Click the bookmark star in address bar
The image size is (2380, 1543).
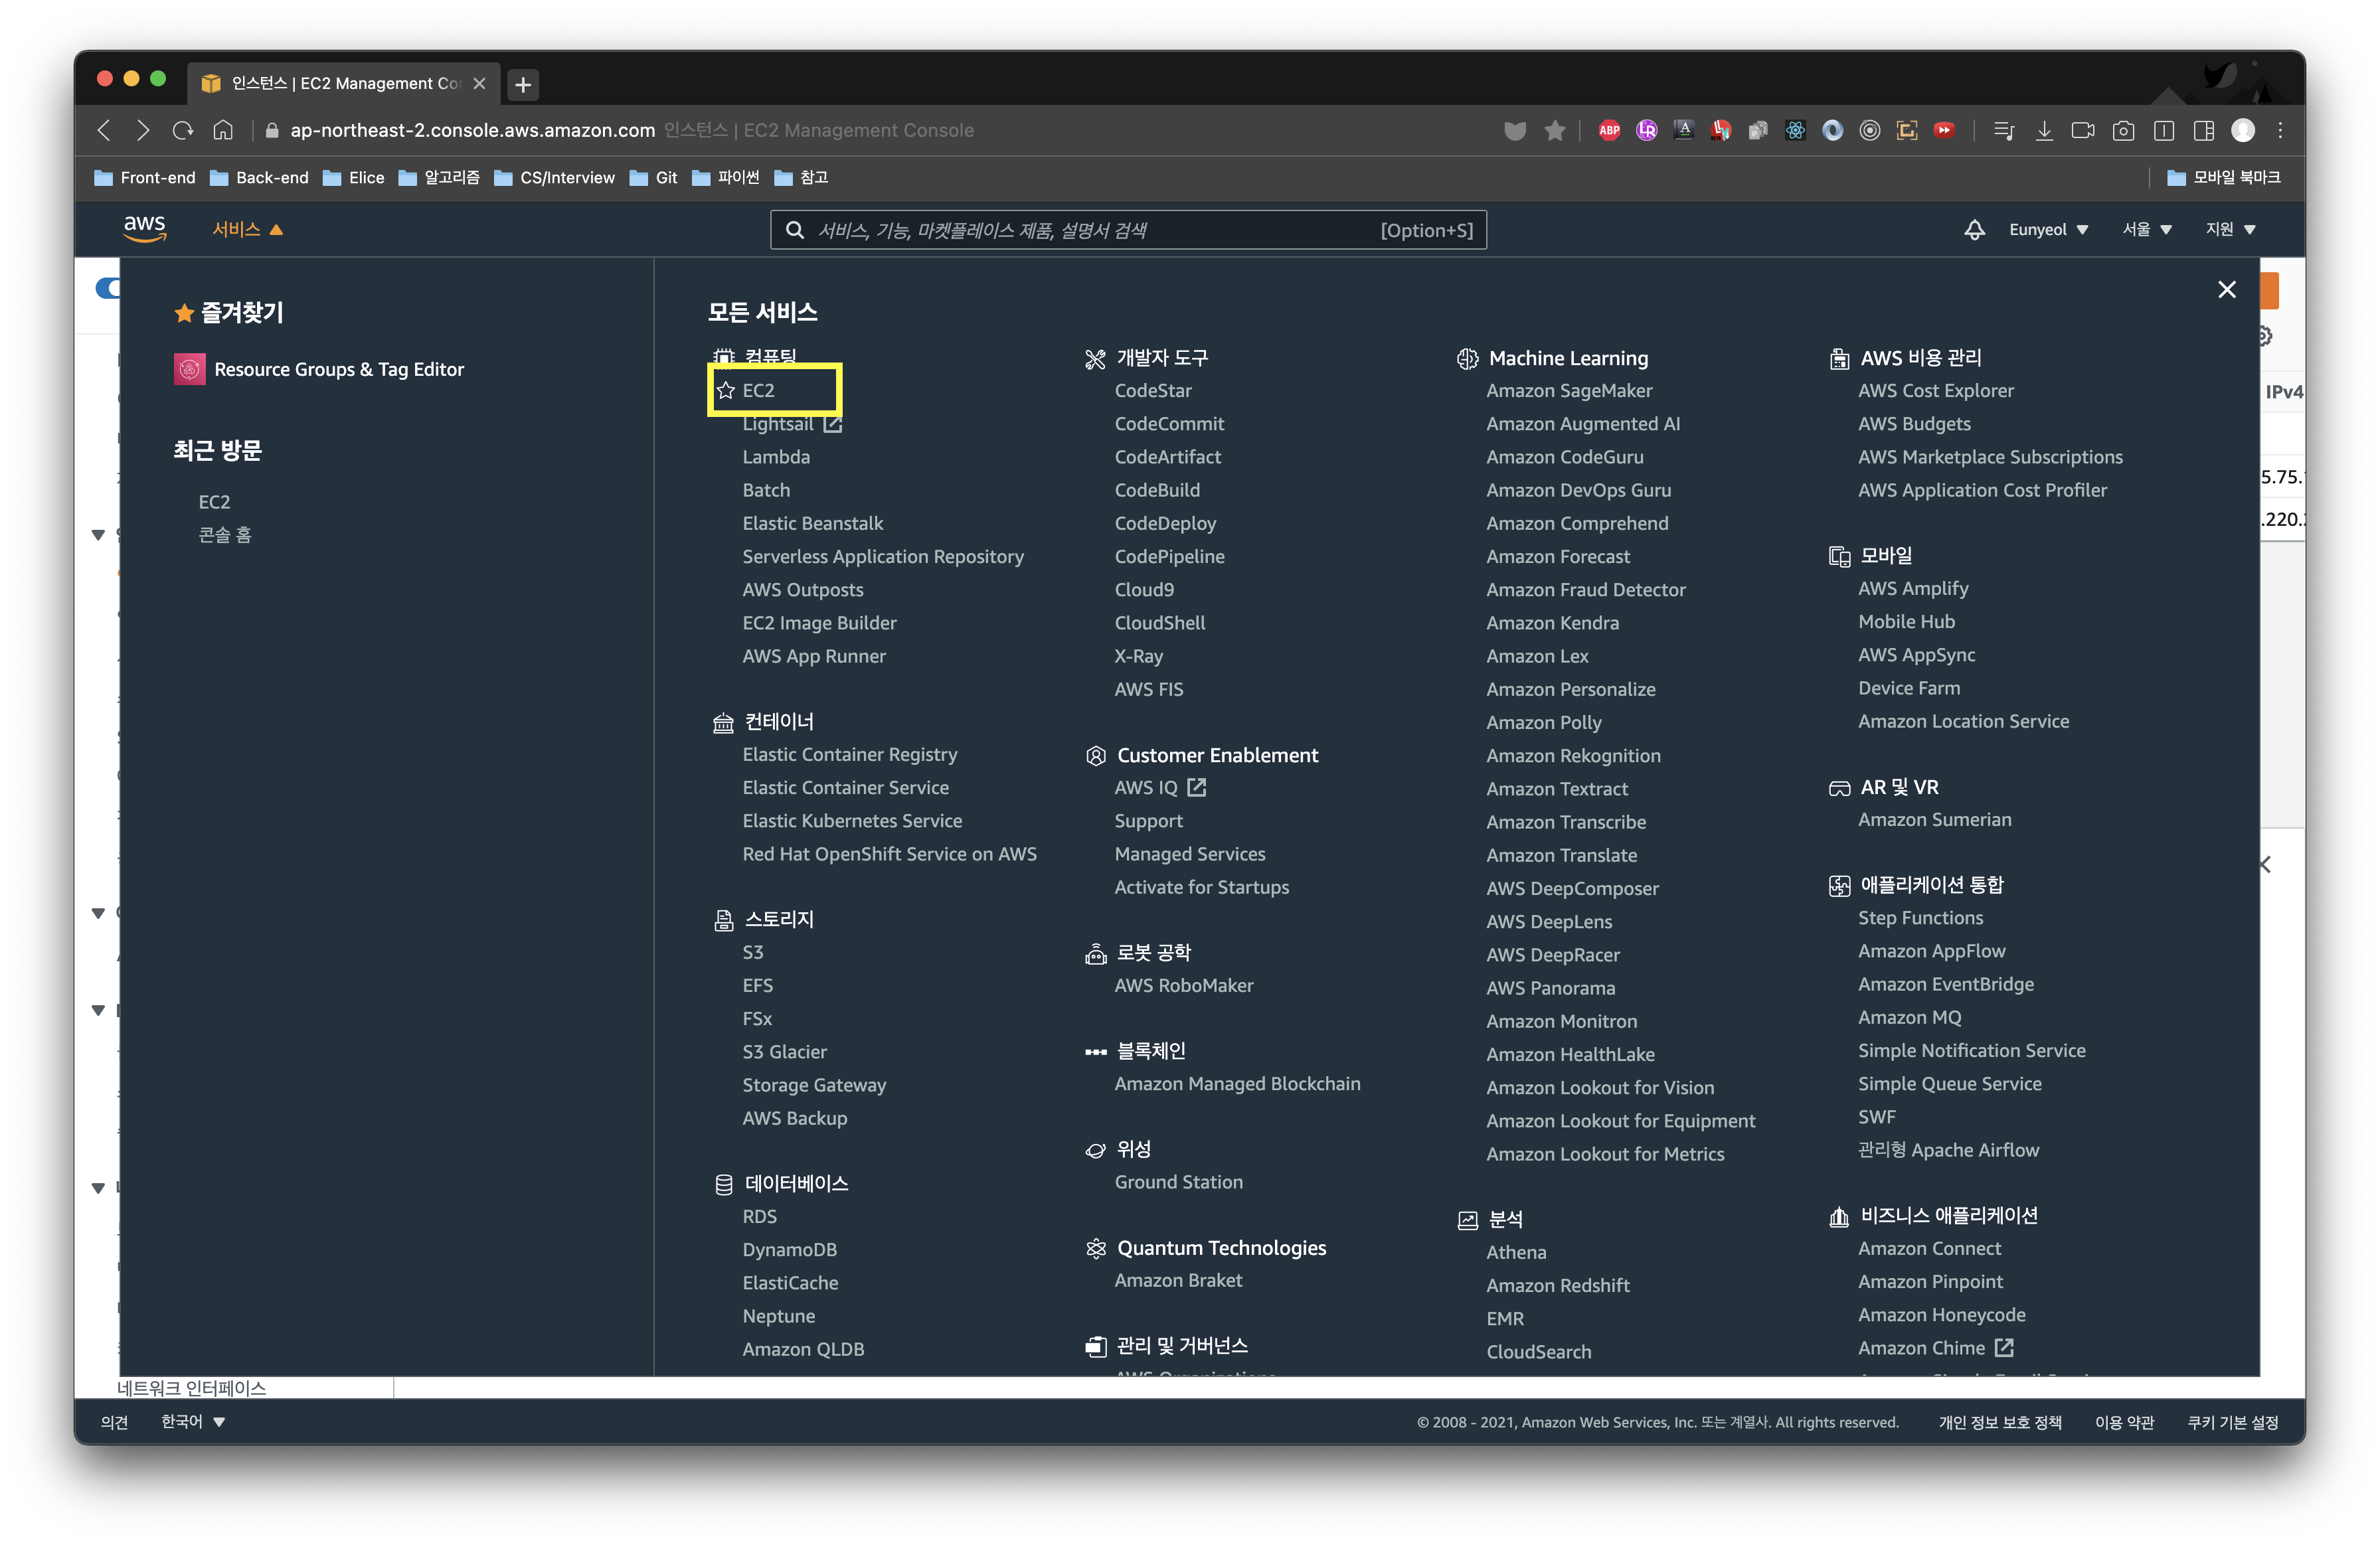[x=1554, y=130]
